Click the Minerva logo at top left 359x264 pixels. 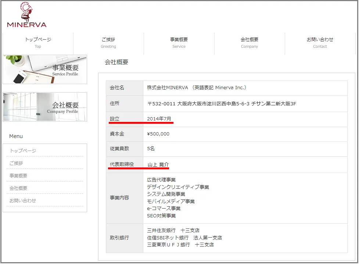tap(26, 15)
